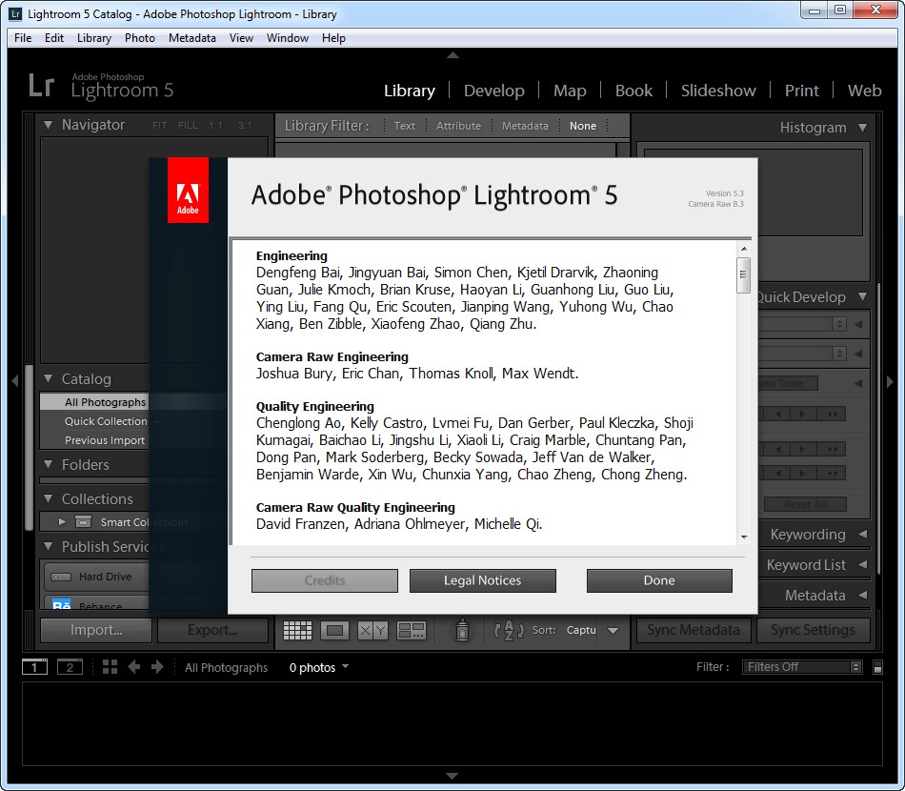
Task: Open the filmstrip source dropdown next to 0 photos
Action: point(345,666)
